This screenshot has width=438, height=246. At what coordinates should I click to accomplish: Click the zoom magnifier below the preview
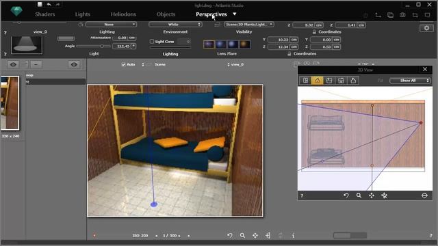242,235
